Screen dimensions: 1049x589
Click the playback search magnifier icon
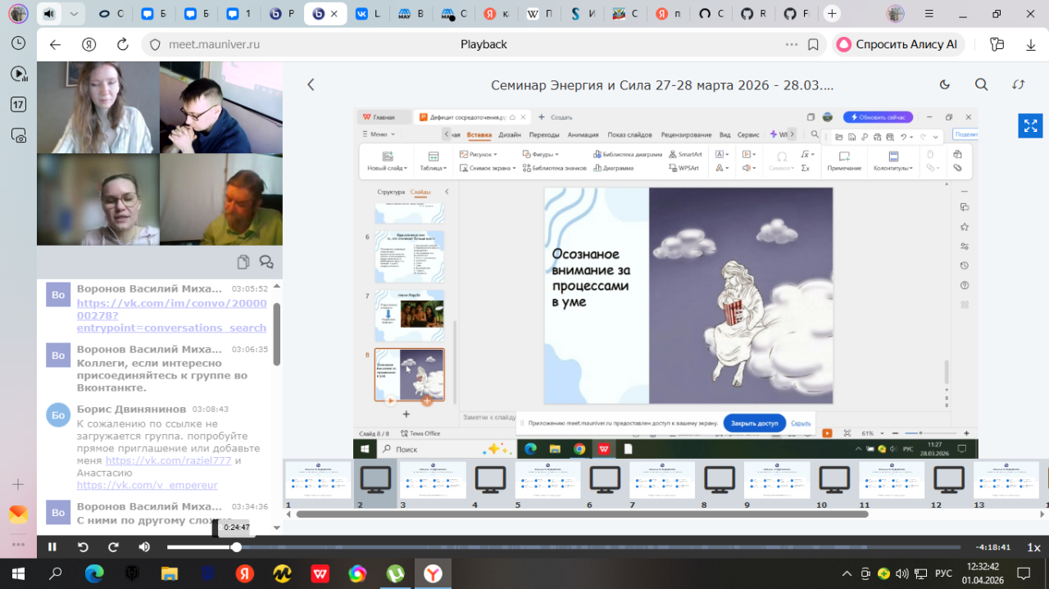981,84
